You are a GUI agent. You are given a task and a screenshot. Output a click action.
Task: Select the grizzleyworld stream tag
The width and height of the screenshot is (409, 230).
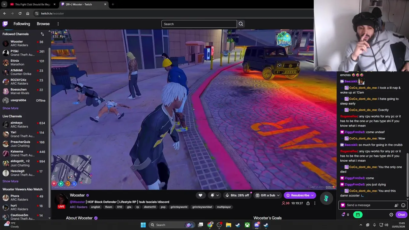tap(179, 207)
